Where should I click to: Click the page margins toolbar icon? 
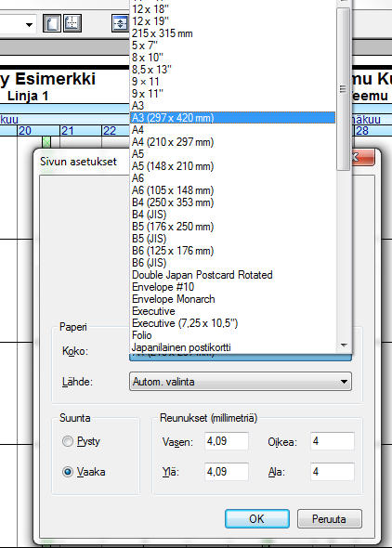72,23
